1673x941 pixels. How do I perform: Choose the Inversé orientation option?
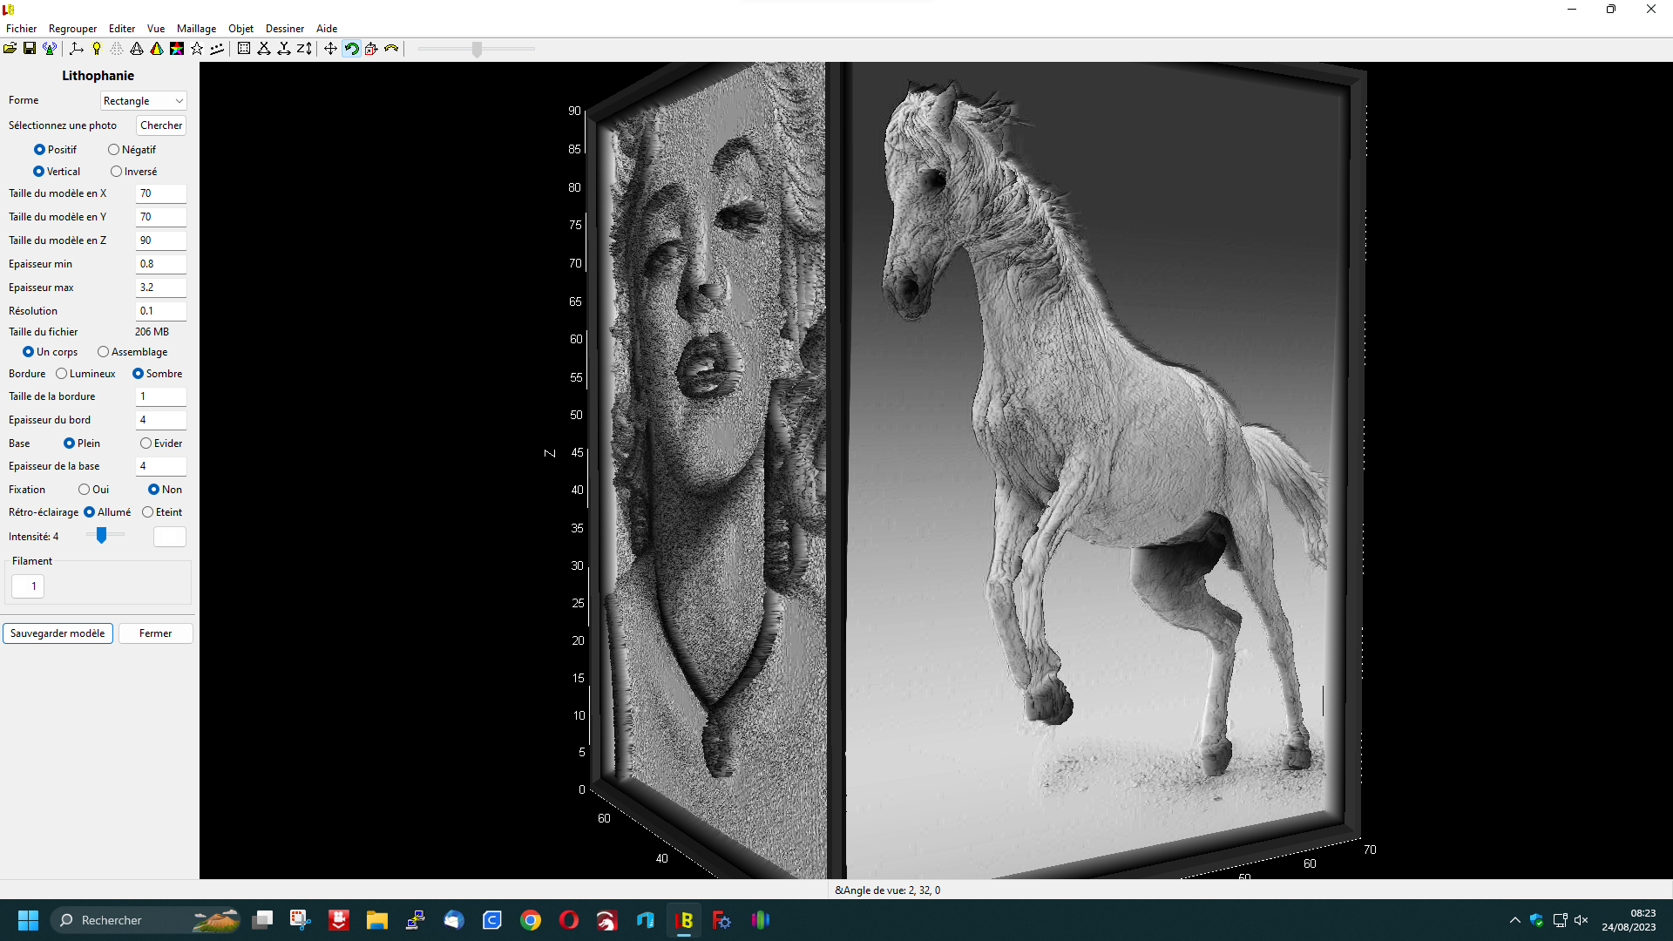click(x=133, y=172)
